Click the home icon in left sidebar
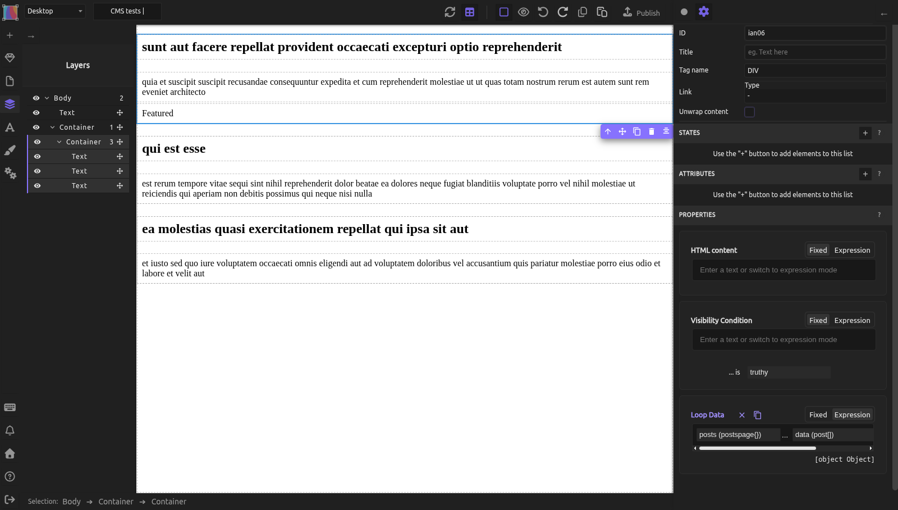This screenshot has height=510, width=898. 10,453
